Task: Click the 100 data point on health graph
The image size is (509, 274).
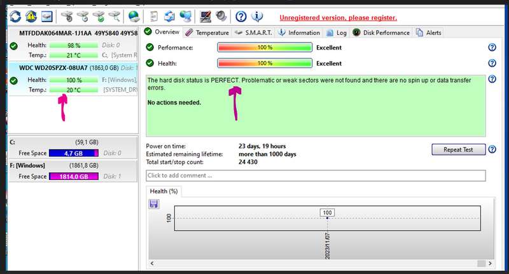Action: [327, 218]
